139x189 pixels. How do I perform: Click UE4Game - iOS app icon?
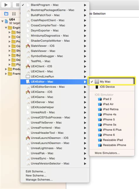[x=28, y=92]
